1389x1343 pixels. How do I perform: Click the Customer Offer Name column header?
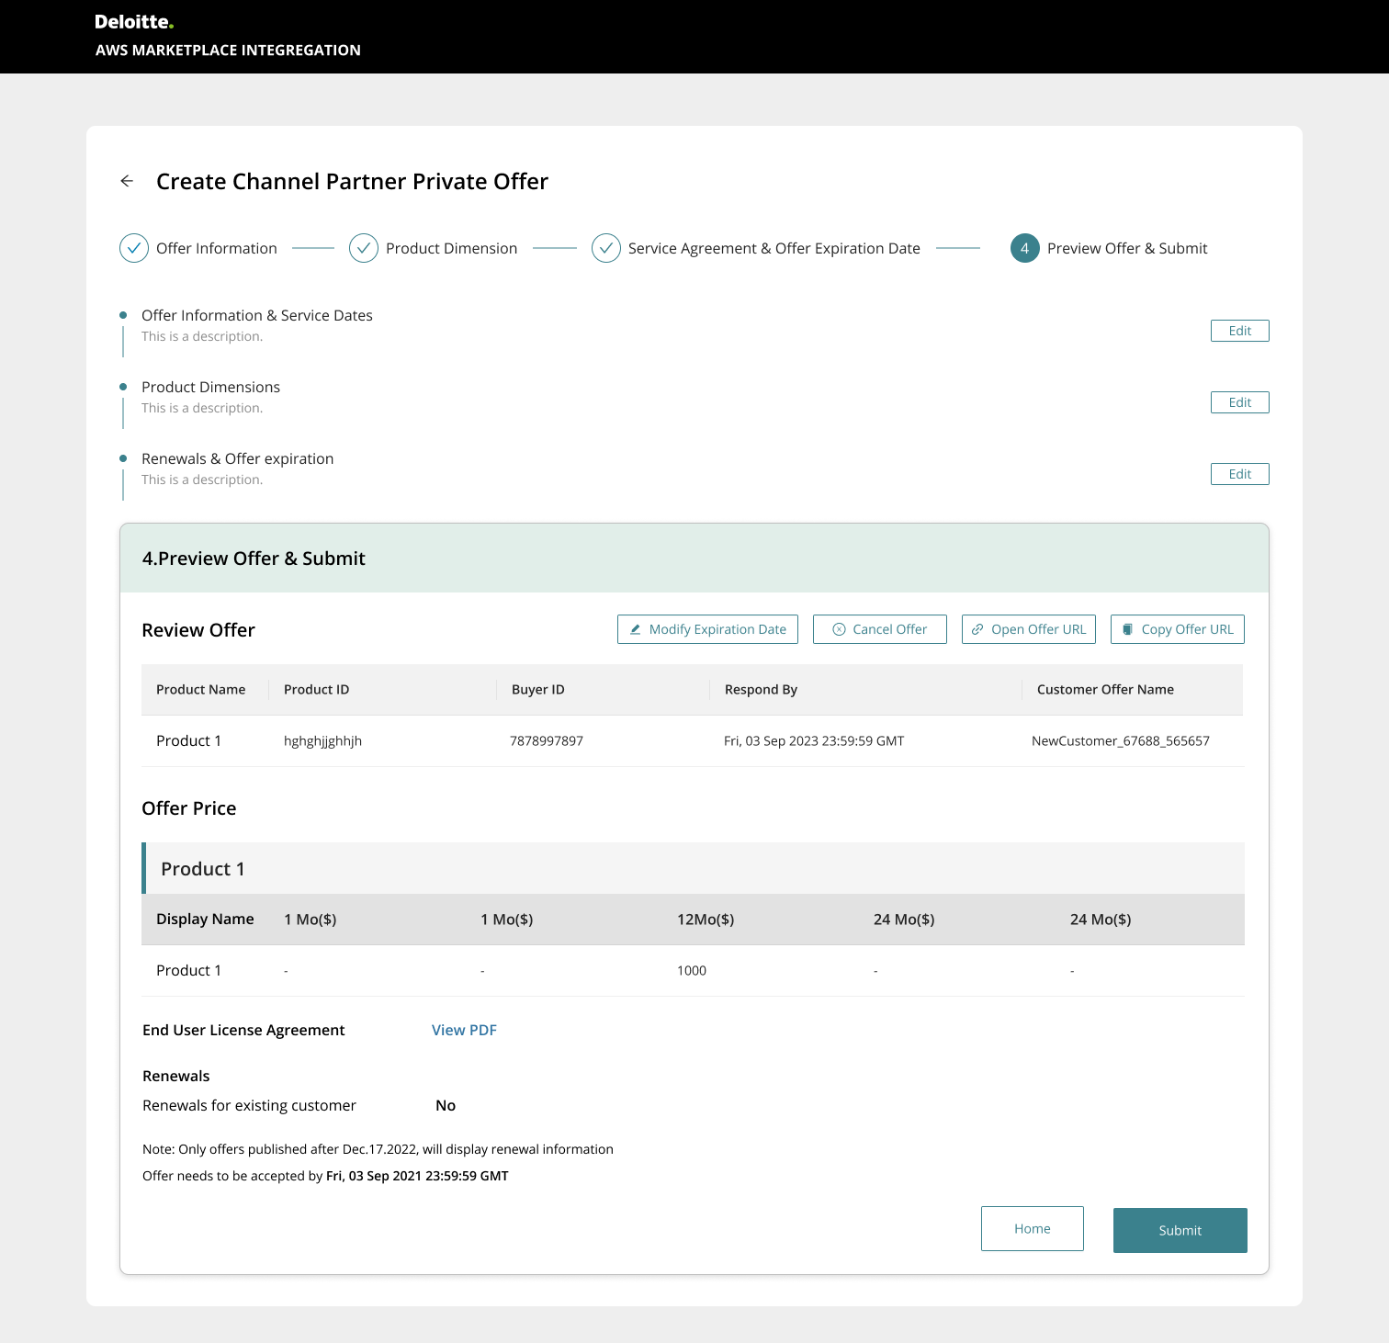(x=1105, y=690)
